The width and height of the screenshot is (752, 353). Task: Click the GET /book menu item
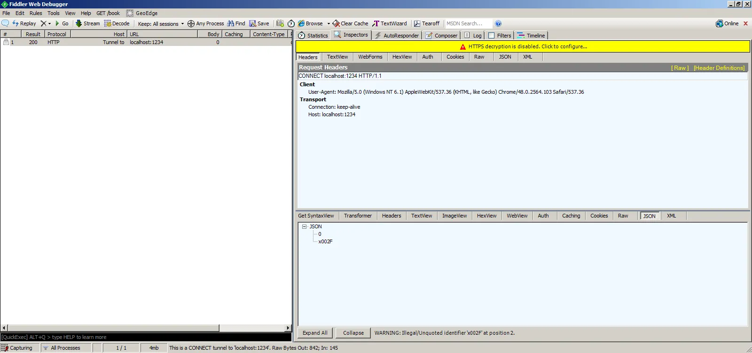(108, 13)
